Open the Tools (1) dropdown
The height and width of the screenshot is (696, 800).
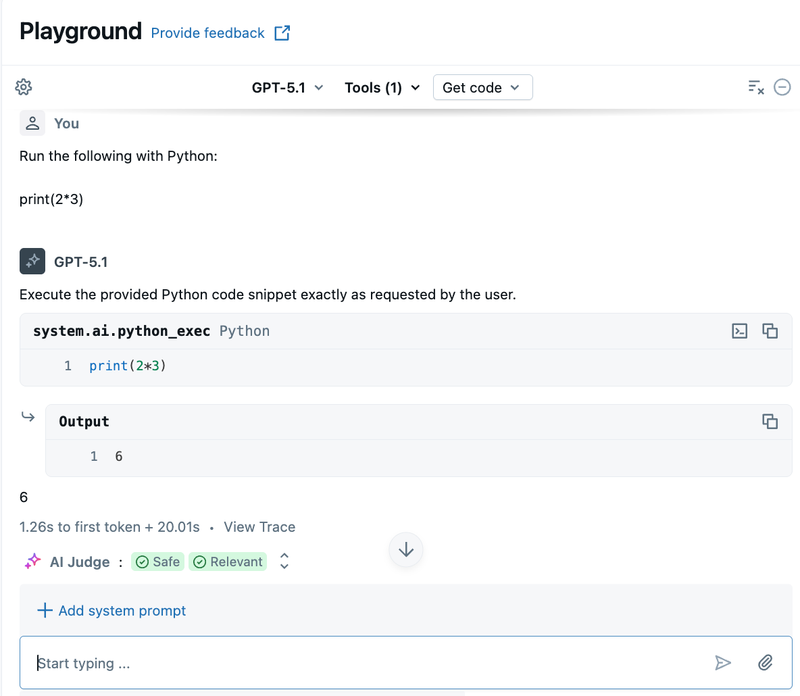pos(382,87)
